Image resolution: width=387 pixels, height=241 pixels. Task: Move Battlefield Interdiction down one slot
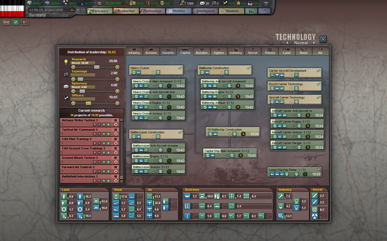click(99, 181)
